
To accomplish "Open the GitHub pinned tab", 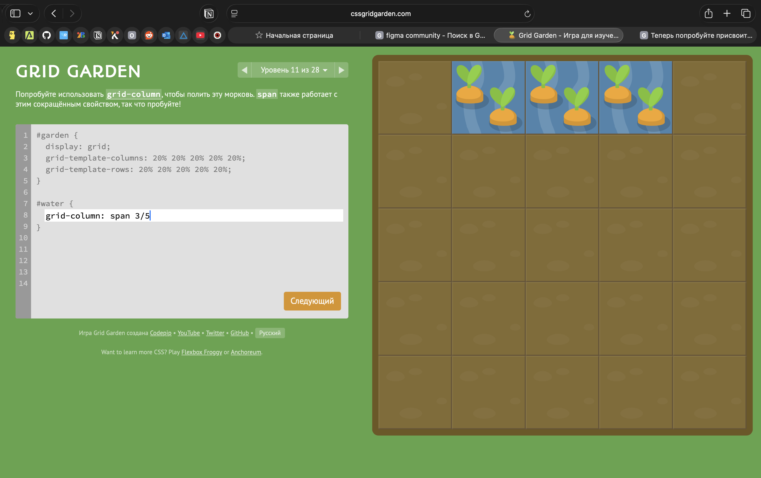I will tap(46, 35).
